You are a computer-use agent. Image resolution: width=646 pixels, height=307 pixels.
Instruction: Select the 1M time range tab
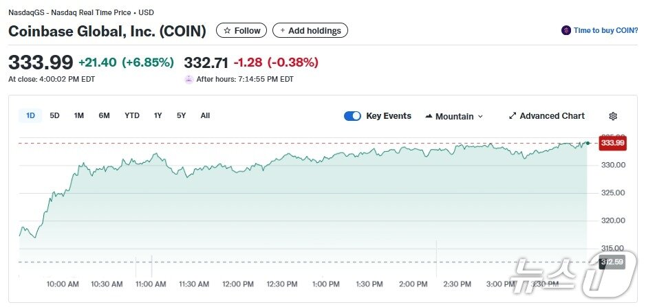tap(79, 115)
